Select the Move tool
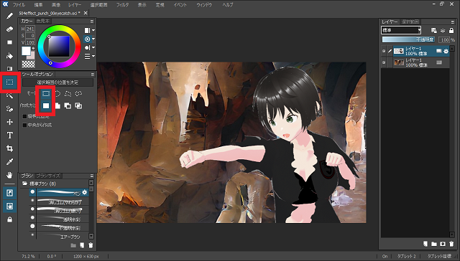Screen dimensions: 460x261 click(9, 122)
